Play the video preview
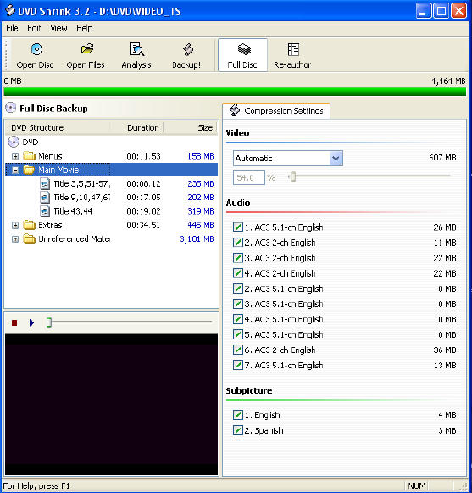The width and height of the screenshot is (472, 493). [31, 323]
